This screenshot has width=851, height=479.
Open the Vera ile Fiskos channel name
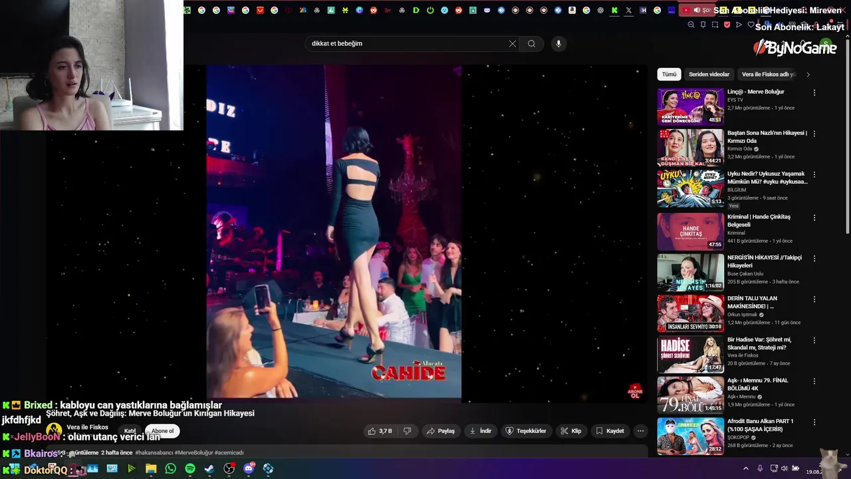87,427
